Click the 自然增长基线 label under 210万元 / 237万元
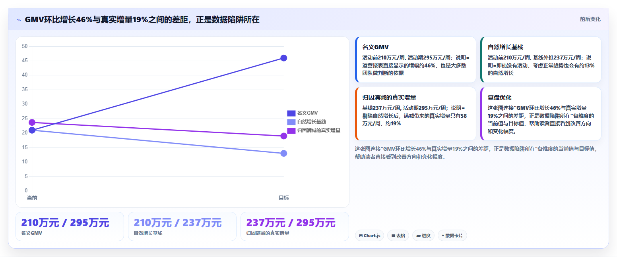The image size is (617, 257). 148,233
